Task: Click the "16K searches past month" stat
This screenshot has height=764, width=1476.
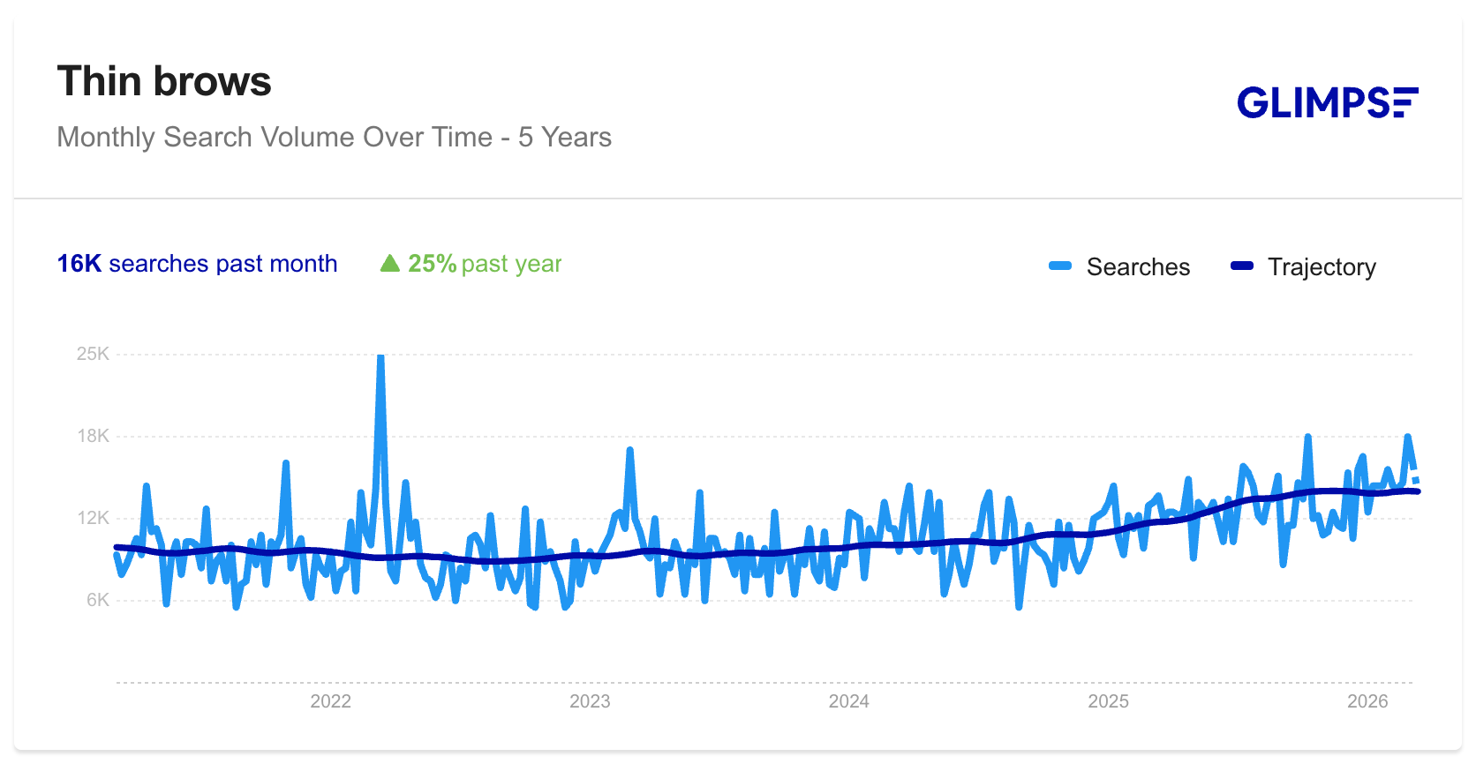Action: 197,264
